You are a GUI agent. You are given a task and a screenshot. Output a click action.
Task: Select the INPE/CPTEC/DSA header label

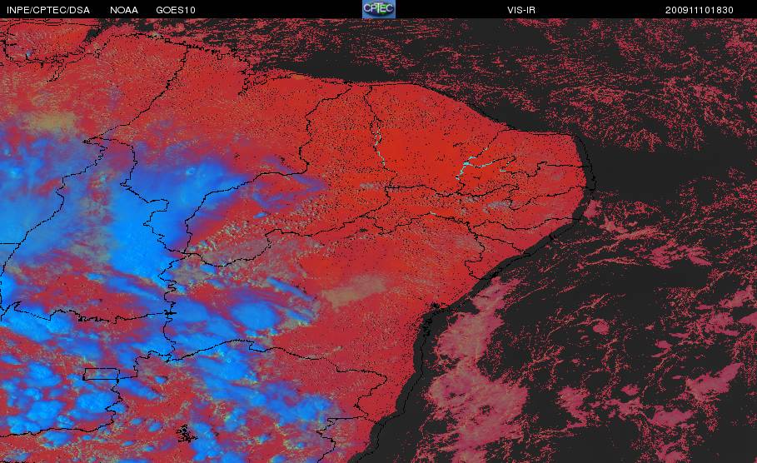pos(48,10)
